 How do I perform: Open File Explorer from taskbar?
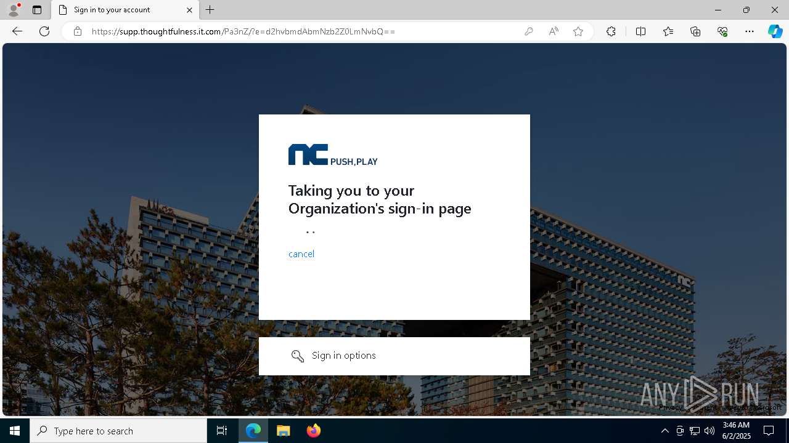284,431
